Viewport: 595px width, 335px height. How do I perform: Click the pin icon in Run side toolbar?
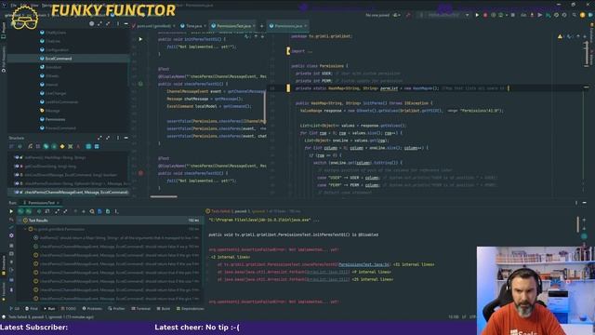[11, 289]
